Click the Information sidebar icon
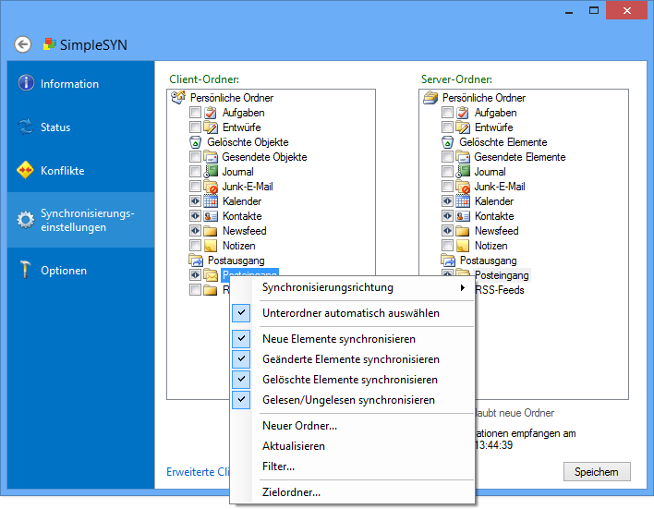The image size is (654, 509). (x=26, y=82)
